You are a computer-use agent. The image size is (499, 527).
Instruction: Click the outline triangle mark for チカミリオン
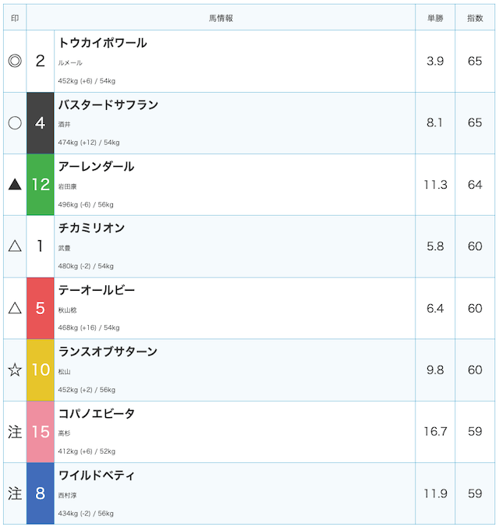[15, 246]
